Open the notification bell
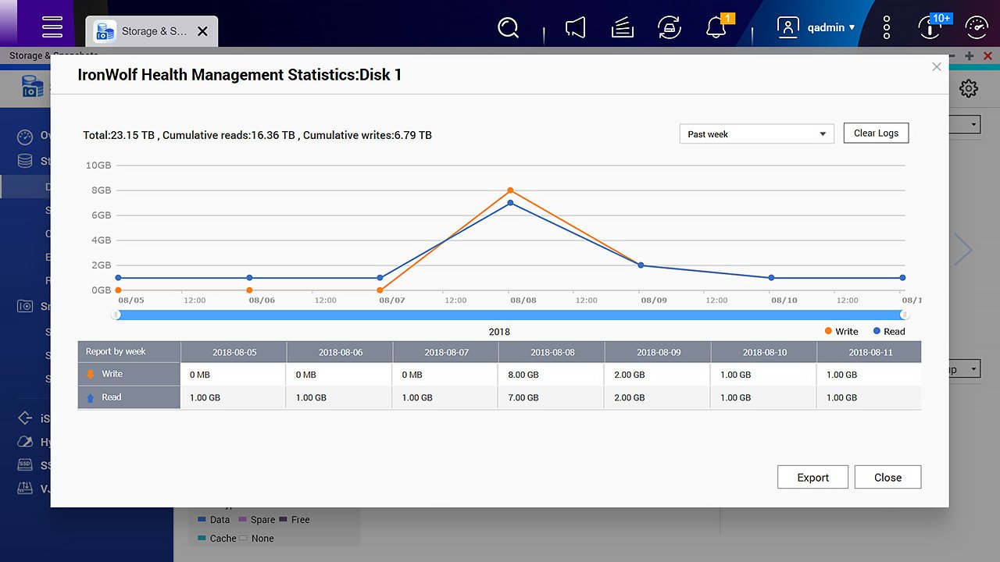Screen dimensions: 1000x562 coord(716,28)
